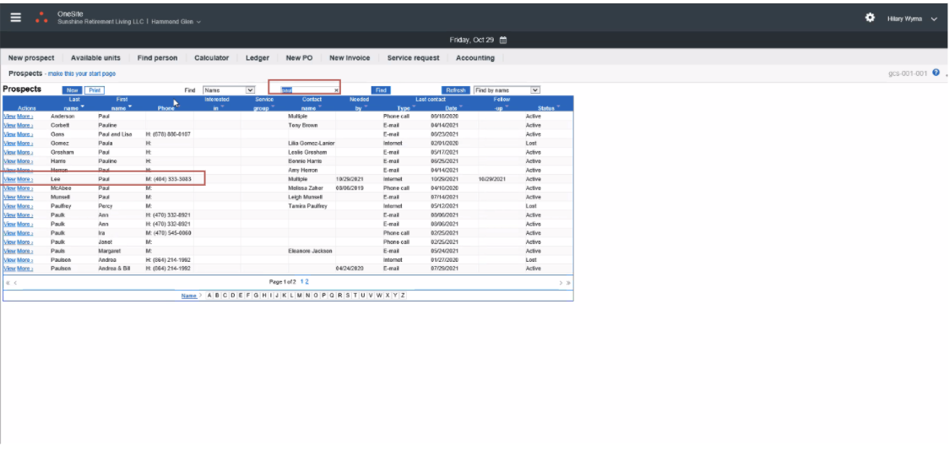
Task: Select New PO
Action: [299, 58]
